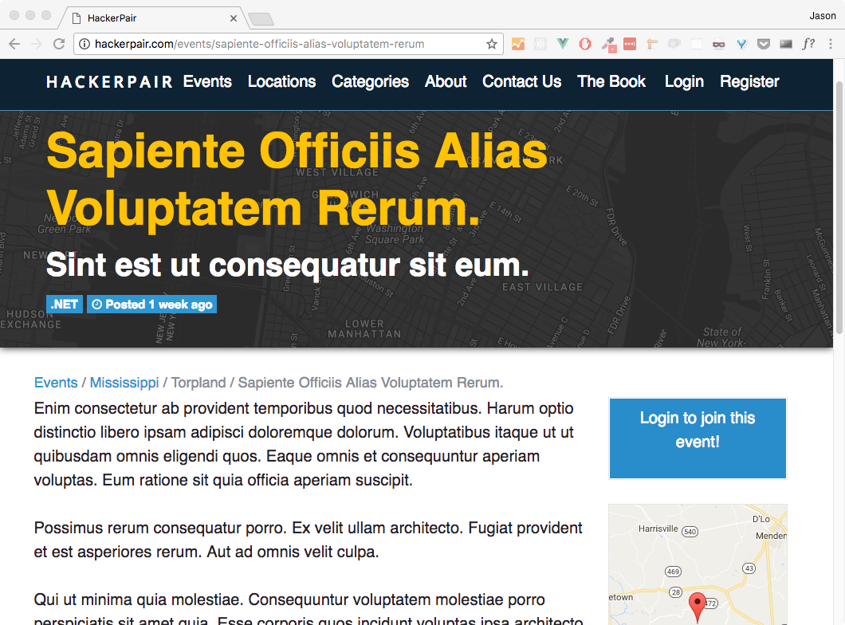The height and width of the screenshot is (625, 845).
Task: Click the terminal extension icon
Action: click(x=786, y=44)
